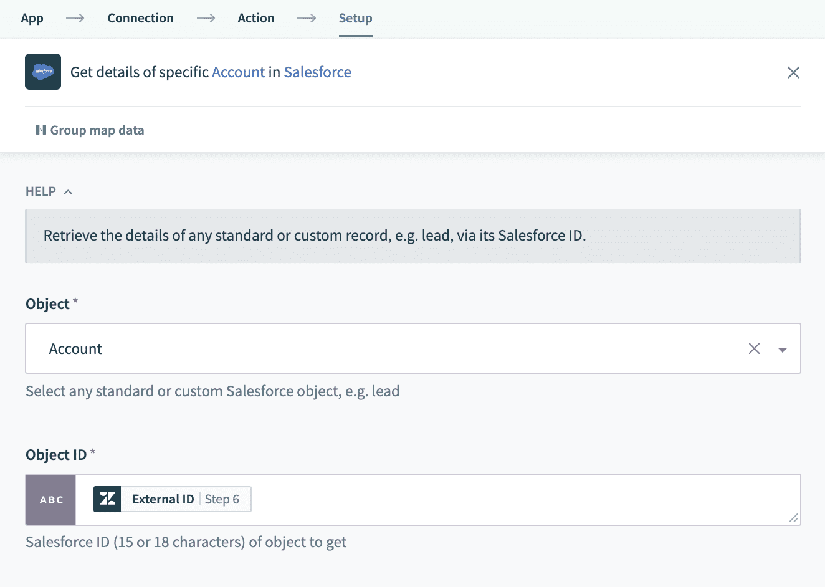The image size is (825, 587).
Task: Click the Salesforce link in the title
Action: point(317,72)
